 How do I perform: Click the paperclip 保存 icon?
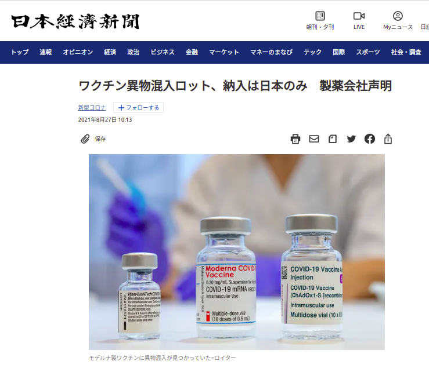(85, 139)
